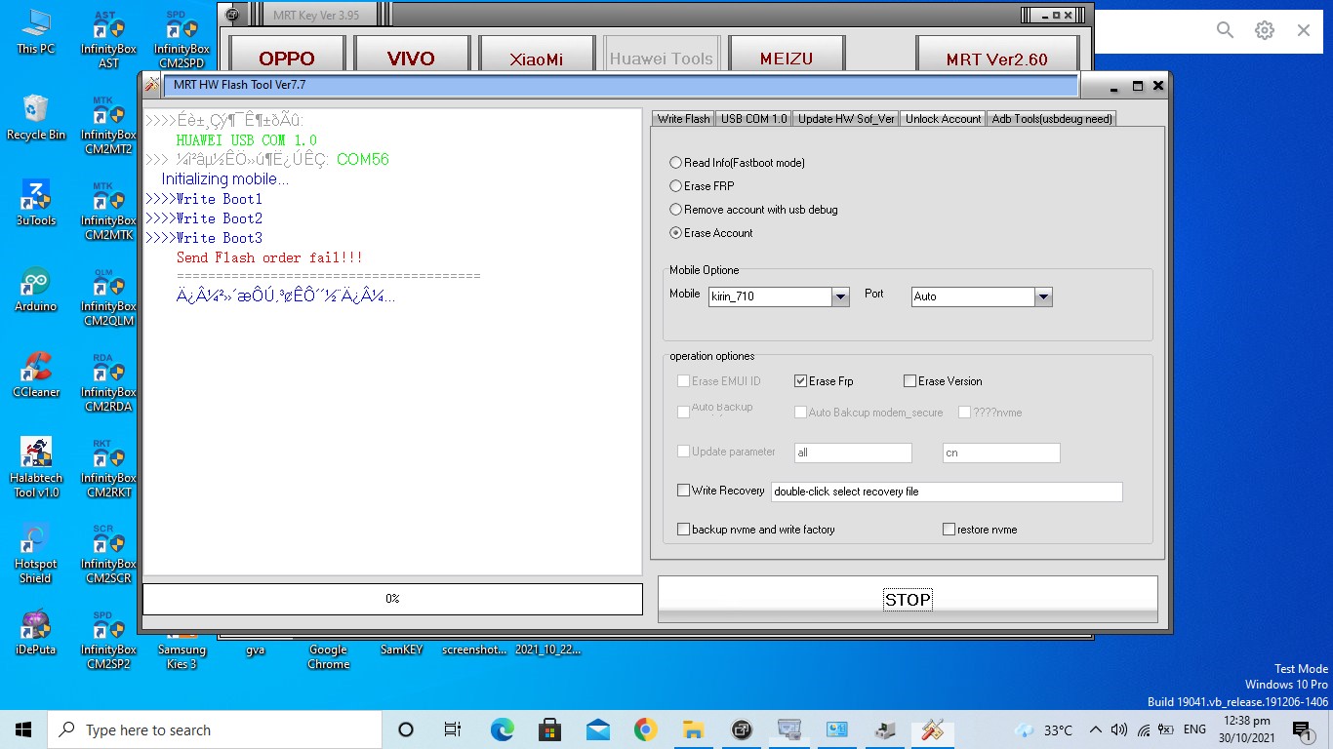Screen dimensions: 1333x749
Task: Click the weather 33°C taskbar widget
Action: (x=1044, y=729)
